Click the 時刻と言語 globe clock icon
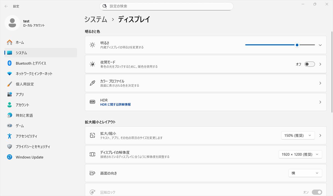Image resolution: width=333 pixels, height=196 pixels. [9, 115]
